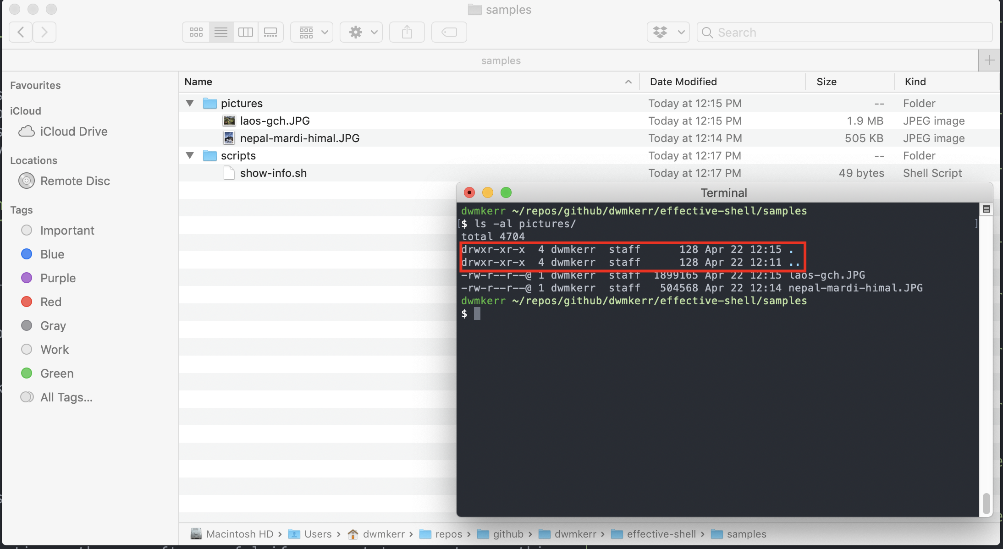Click laos-gch.JPG file in Finder

pos(275,121)
